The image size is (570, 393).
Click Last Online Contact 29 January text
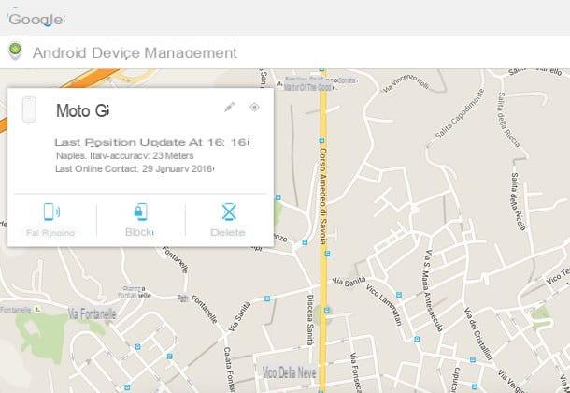pyautogui.click(x=135, y=168)
